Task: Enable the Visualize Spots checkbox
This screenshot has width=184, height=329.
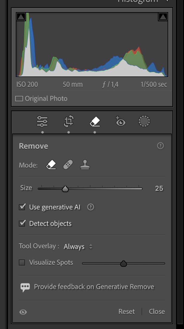Action: [x=22, y=263]
